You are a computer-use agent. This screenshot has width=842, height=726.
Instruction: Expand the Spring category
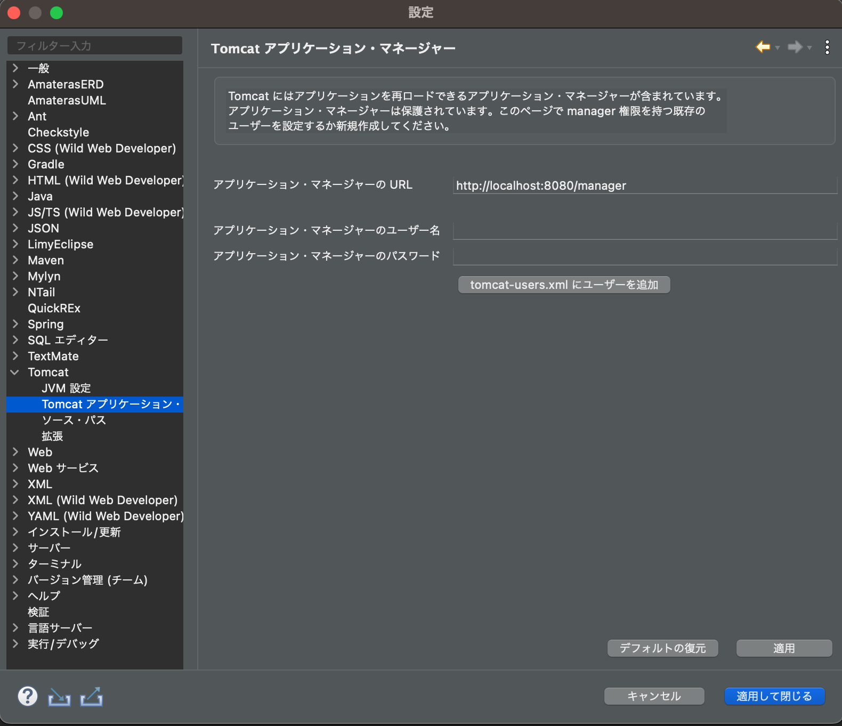[x=15, y=324]
